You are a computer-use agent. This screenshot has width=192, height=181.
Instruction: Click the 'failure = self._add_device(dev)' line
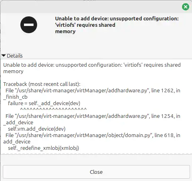(44, 103)
